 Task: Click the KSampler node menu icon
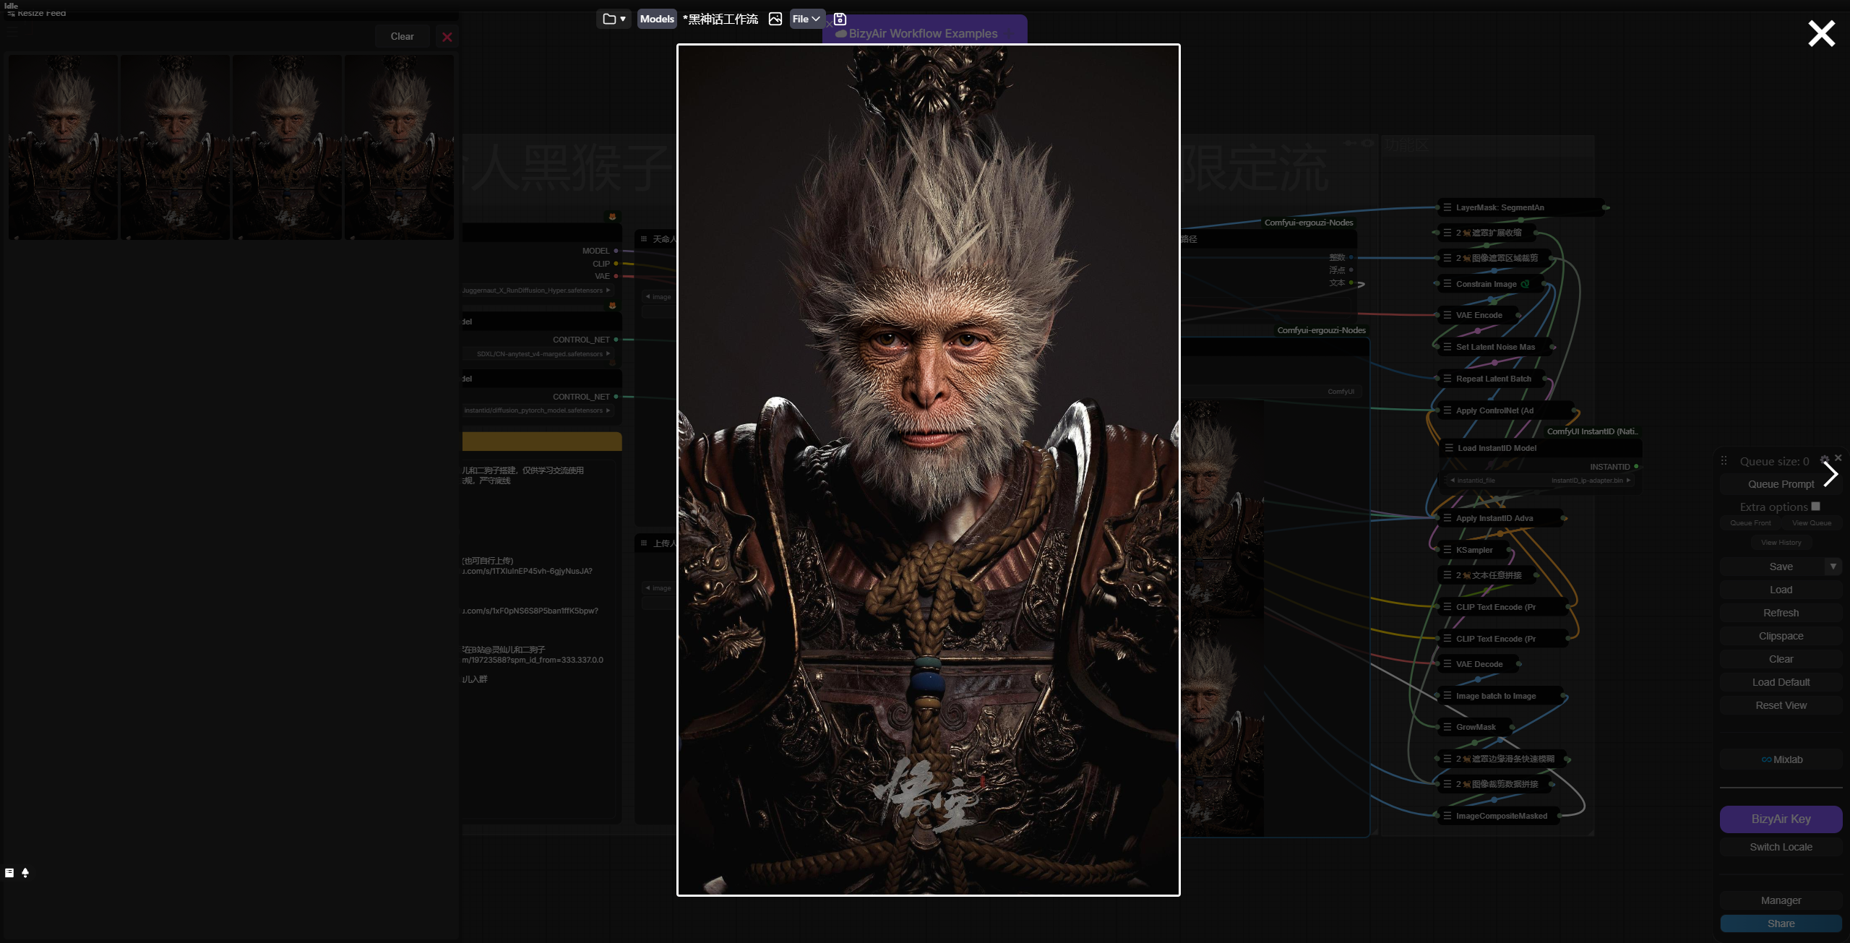[x=1447, y=550]
